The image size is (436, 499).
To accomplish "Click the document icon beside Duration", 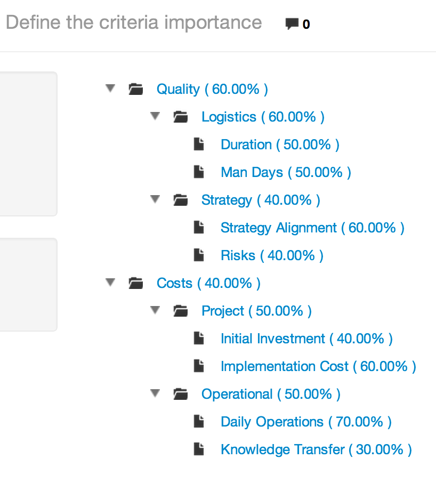I will click(199, 144).
